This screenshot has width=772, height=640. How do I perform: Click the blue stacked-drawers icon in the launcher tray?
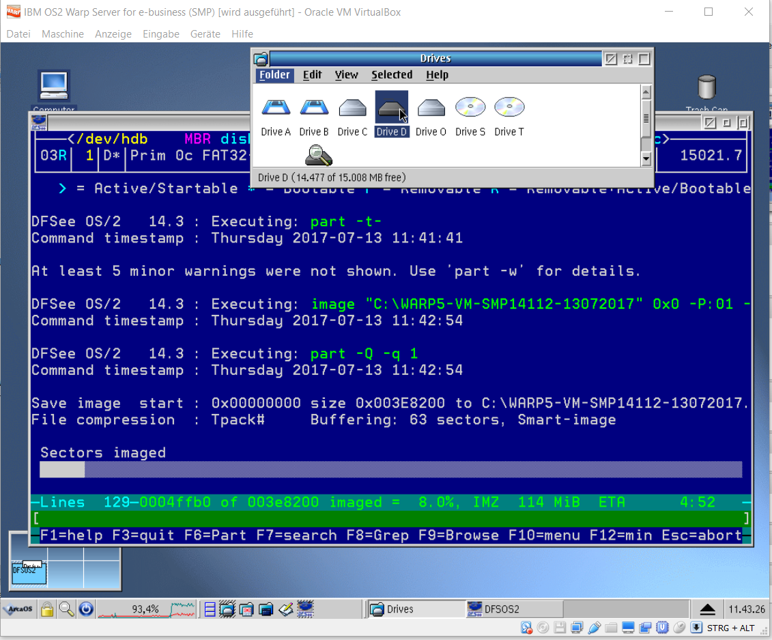click(210, 609)
